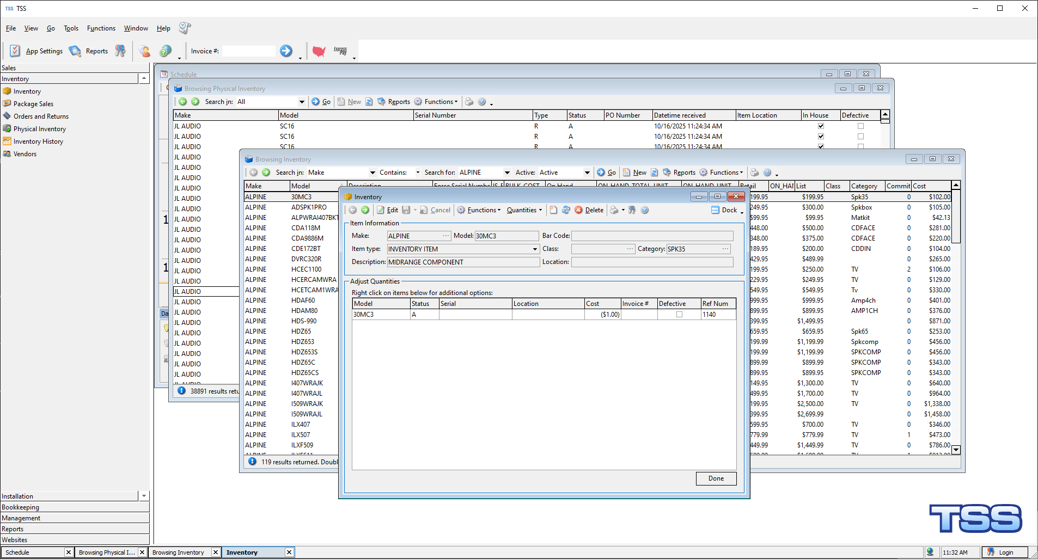Click the red USA map icon

click(x=319, y=51)
